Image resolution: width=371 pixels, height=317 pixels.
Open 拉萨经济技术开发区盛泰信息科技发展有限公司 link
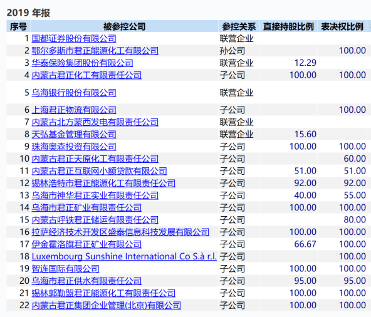click(x=120, y=232)
